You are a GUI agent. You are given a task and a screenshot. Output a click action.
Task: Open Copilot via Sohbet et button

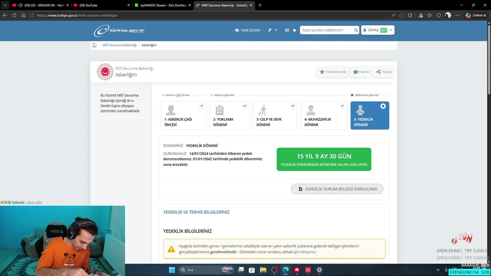476,15
